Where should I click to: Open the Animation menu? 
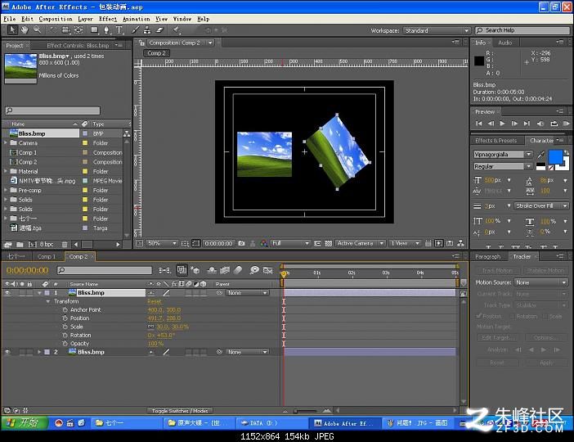136,19
